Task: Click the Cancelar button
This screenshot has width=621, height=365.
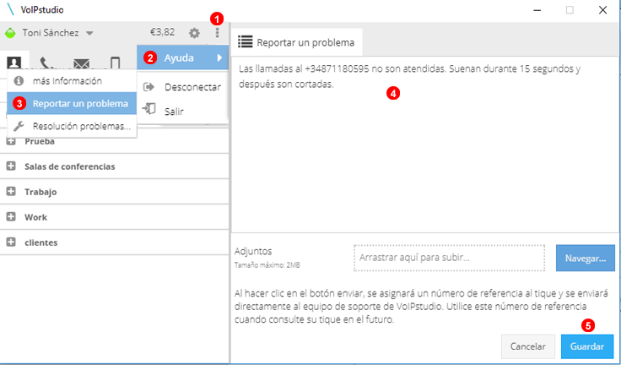Action: coord(527,346)
